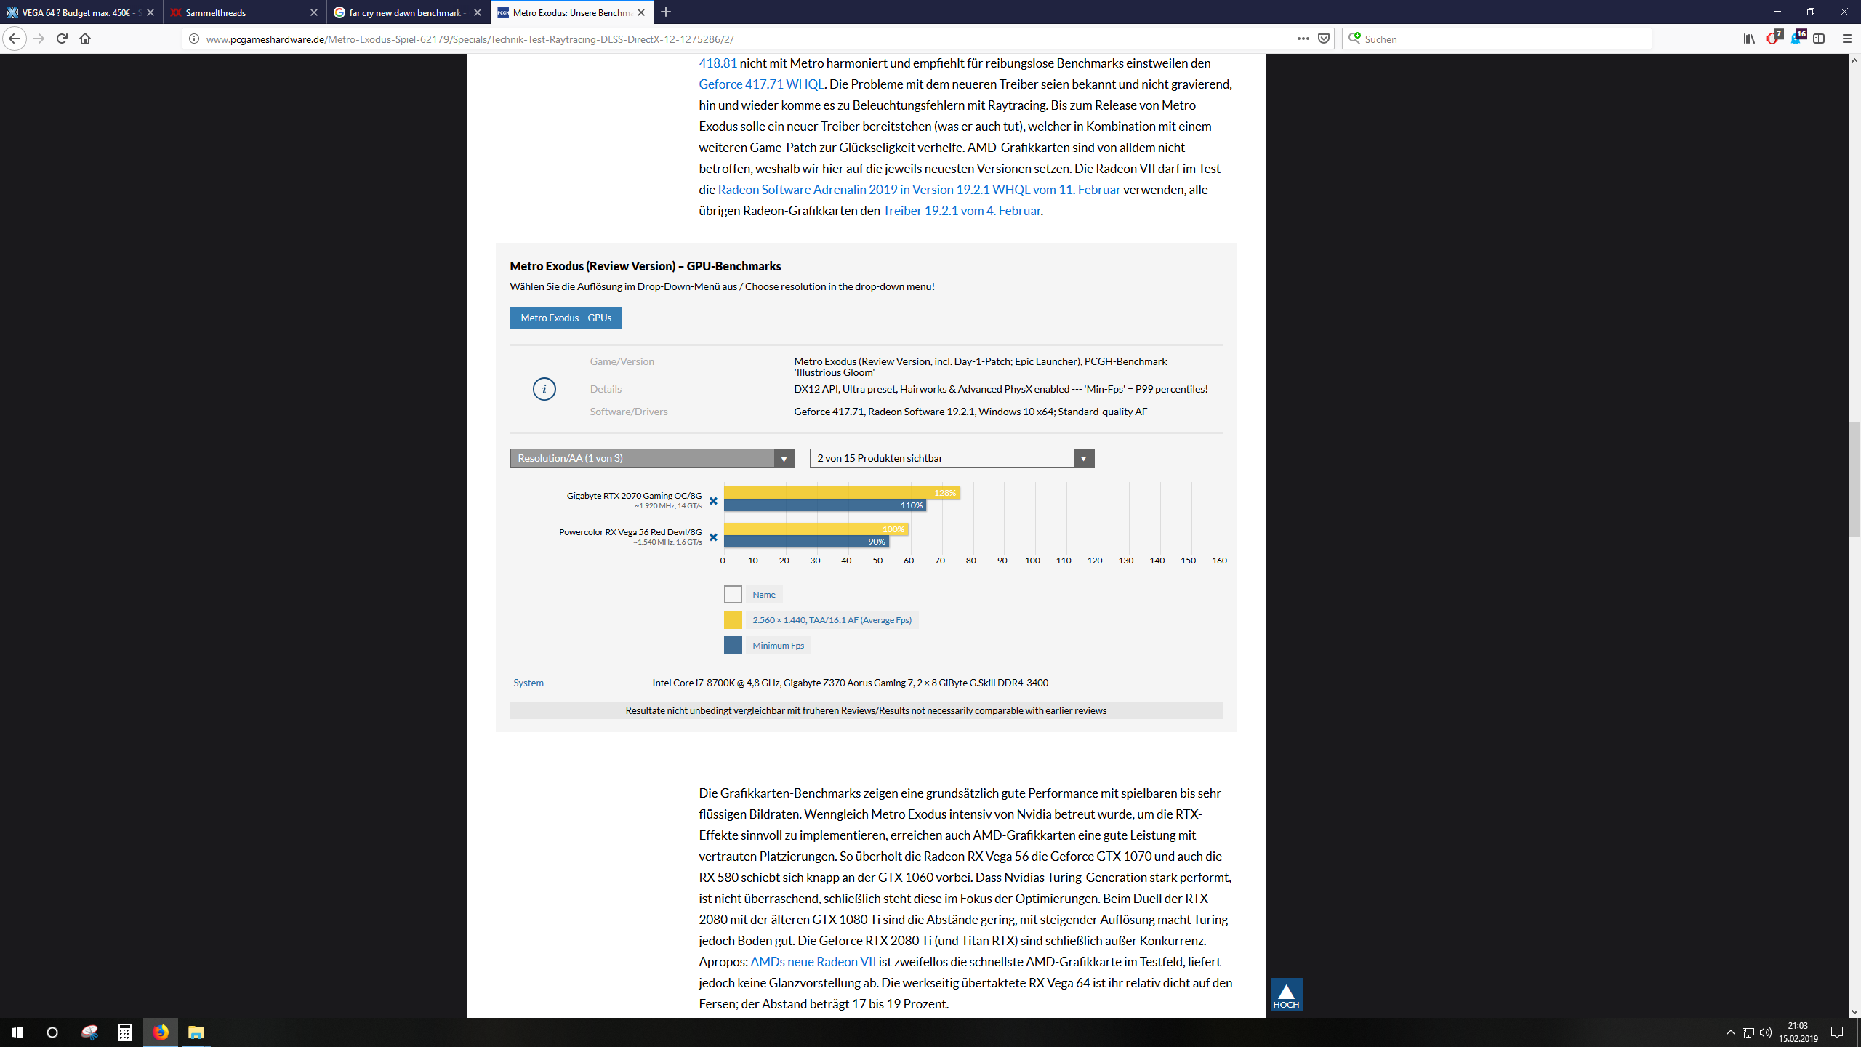Show site information for pcgameshardware.de
Image resolution: width=1861 pixels, height=1047 pixels.
pos(194,39)
